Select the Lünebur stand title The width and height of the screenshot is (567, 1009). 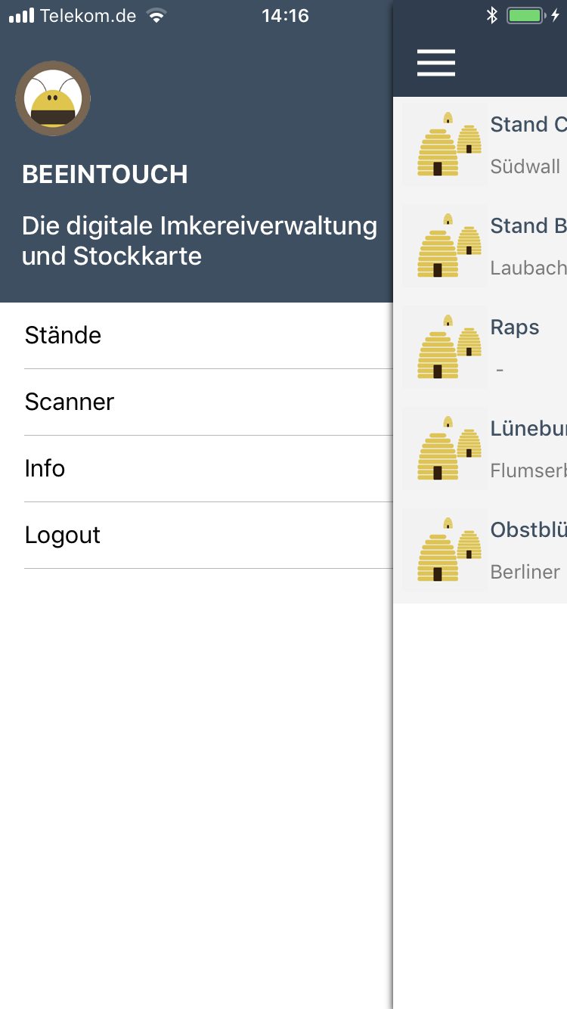click(x=528, y=428)
